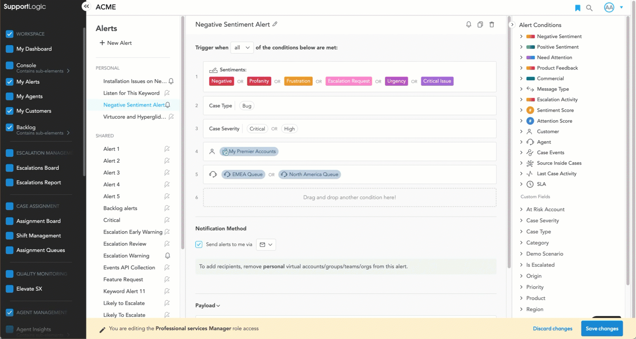This screenshot has height=339, width=636.
Task: Toggle My Dashboard checkbox
Action: tap(10, 49)
